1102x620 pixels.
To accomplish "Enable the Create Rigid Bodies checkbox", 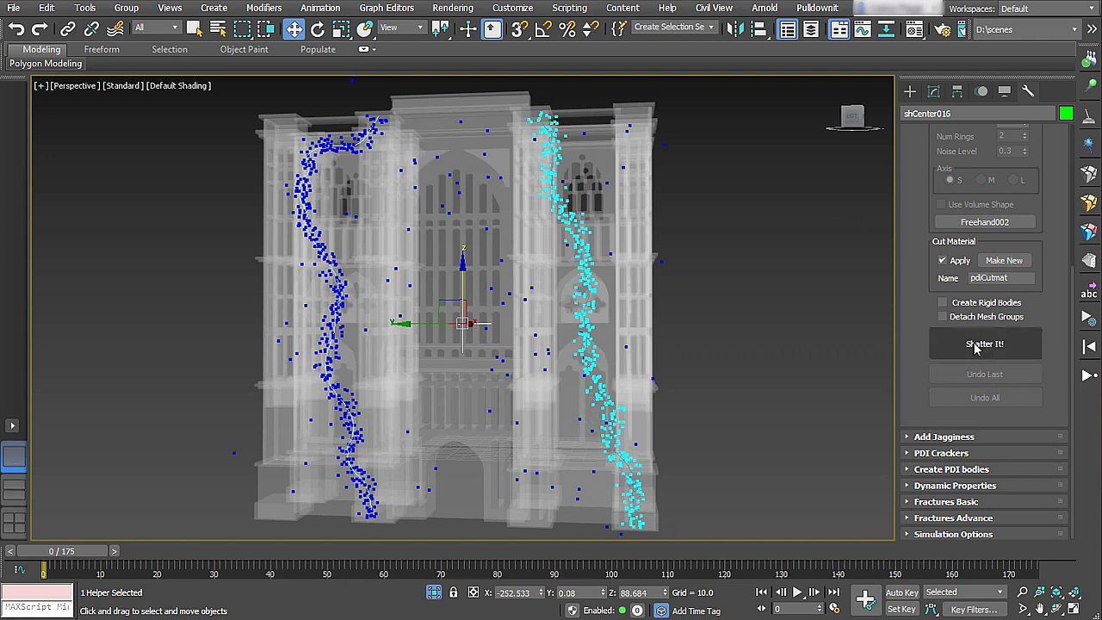I will (x=943, y=302).
